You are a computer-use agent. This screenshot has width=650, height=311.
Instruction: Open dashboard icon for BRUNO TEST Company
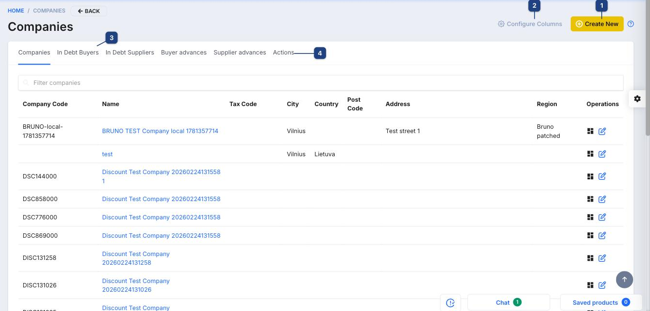[590, 131]
